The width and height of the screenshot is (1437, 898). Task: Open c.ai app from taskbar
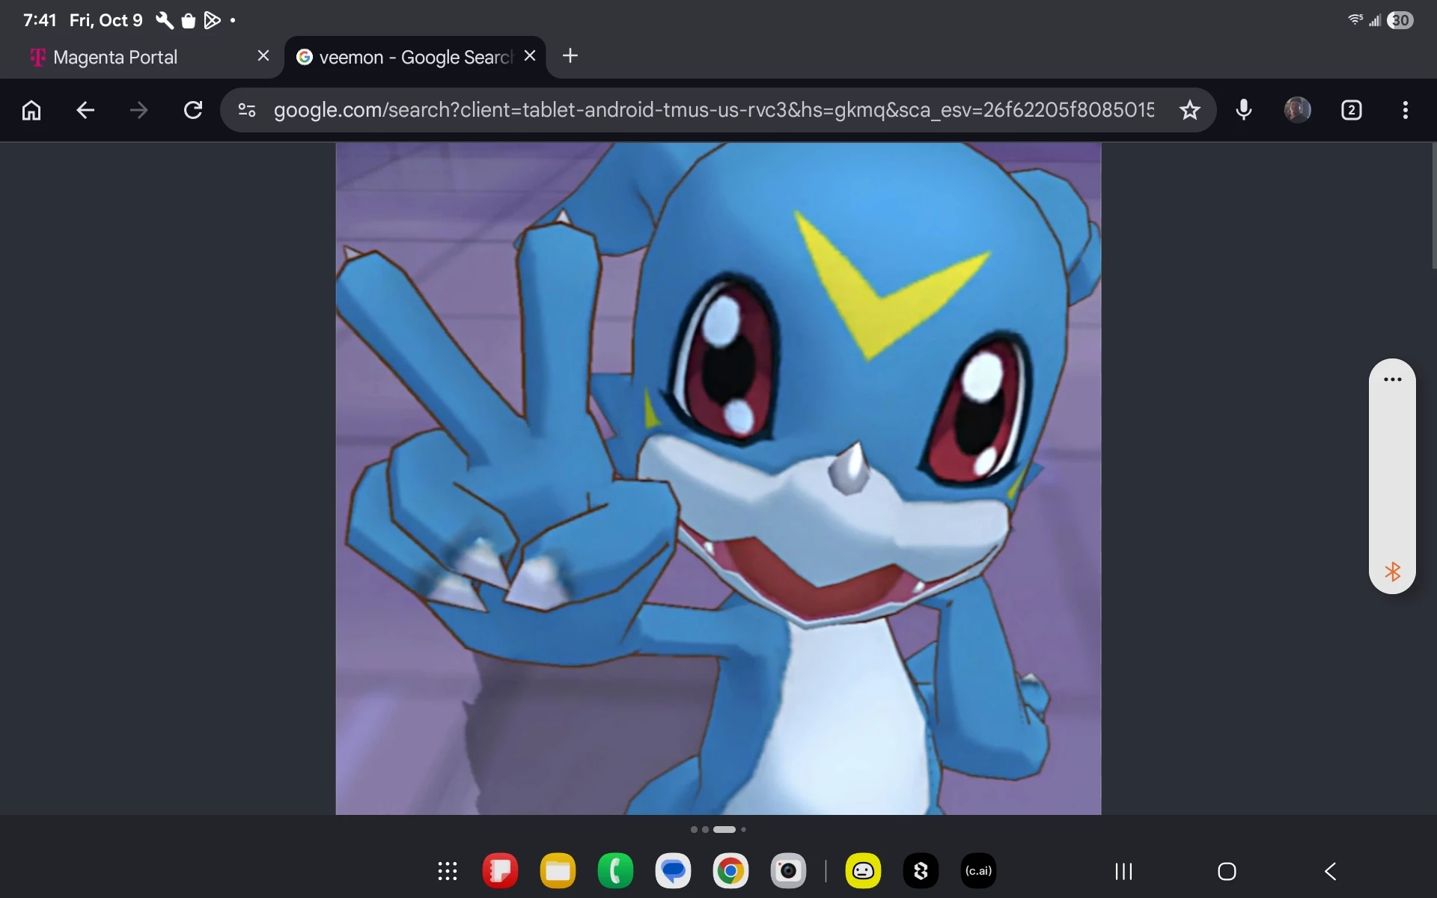point(979,871)
